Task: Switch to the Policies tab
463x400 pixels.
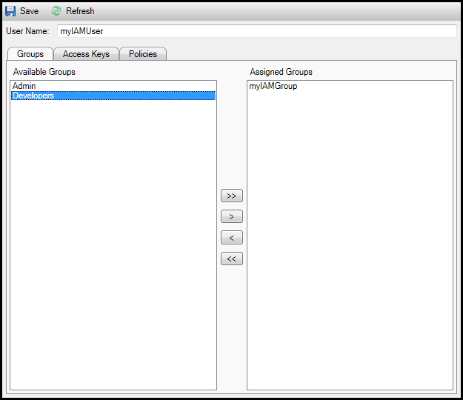Action: pos(143,54)
